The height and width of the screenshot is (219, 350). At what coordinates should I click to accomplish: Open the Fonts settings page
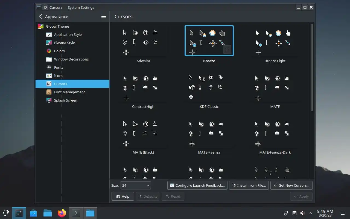coord(72,67)
